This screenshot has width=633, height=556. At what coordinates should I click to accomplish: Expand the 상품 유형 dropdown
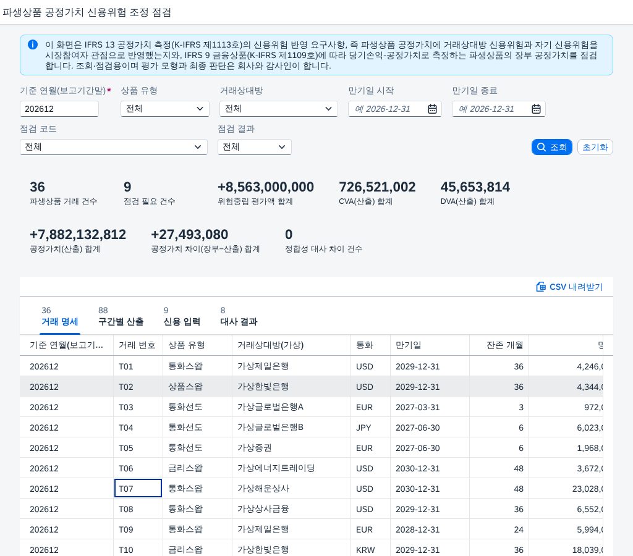click(164, 109)
